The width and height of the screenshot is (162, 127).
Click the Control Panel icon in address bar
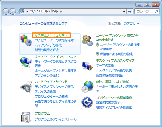pyautogui.click(x=22, y=11)
